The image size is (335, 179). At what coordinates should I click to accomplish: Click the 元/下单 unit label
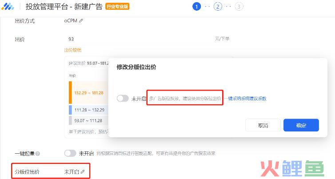(x=222, y=39)
